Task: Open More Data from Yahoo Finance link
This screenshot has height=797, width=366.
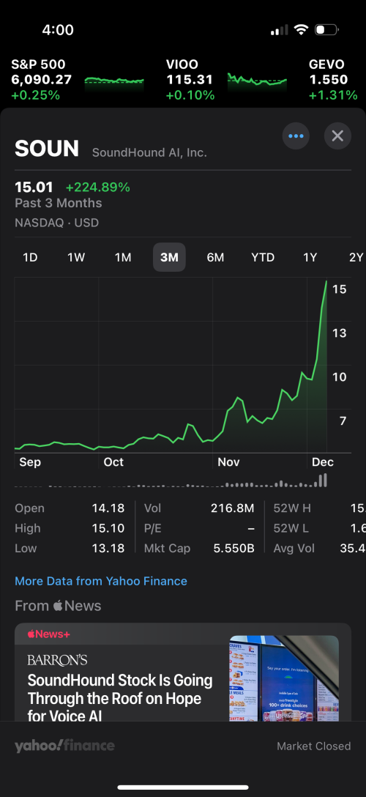Action: tap(101, 581)
